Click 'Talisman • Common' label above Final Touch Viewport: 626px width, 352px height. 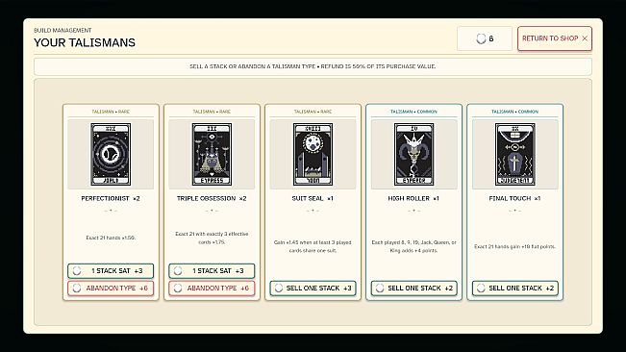coord(515,112)
